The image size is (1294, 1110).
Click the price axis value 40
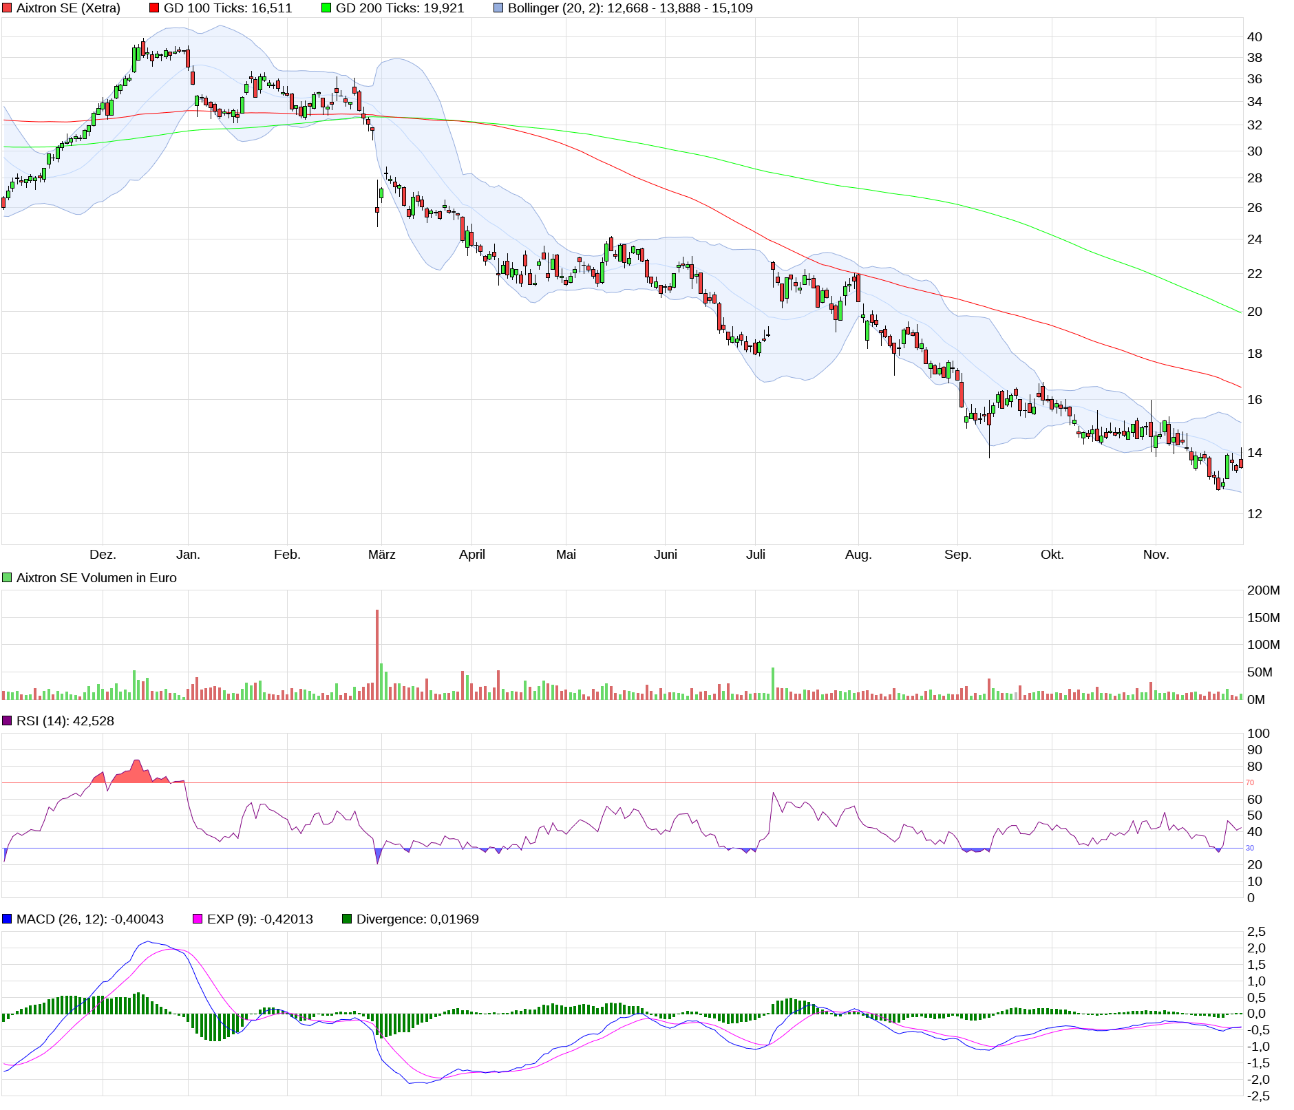point(1255,37)
